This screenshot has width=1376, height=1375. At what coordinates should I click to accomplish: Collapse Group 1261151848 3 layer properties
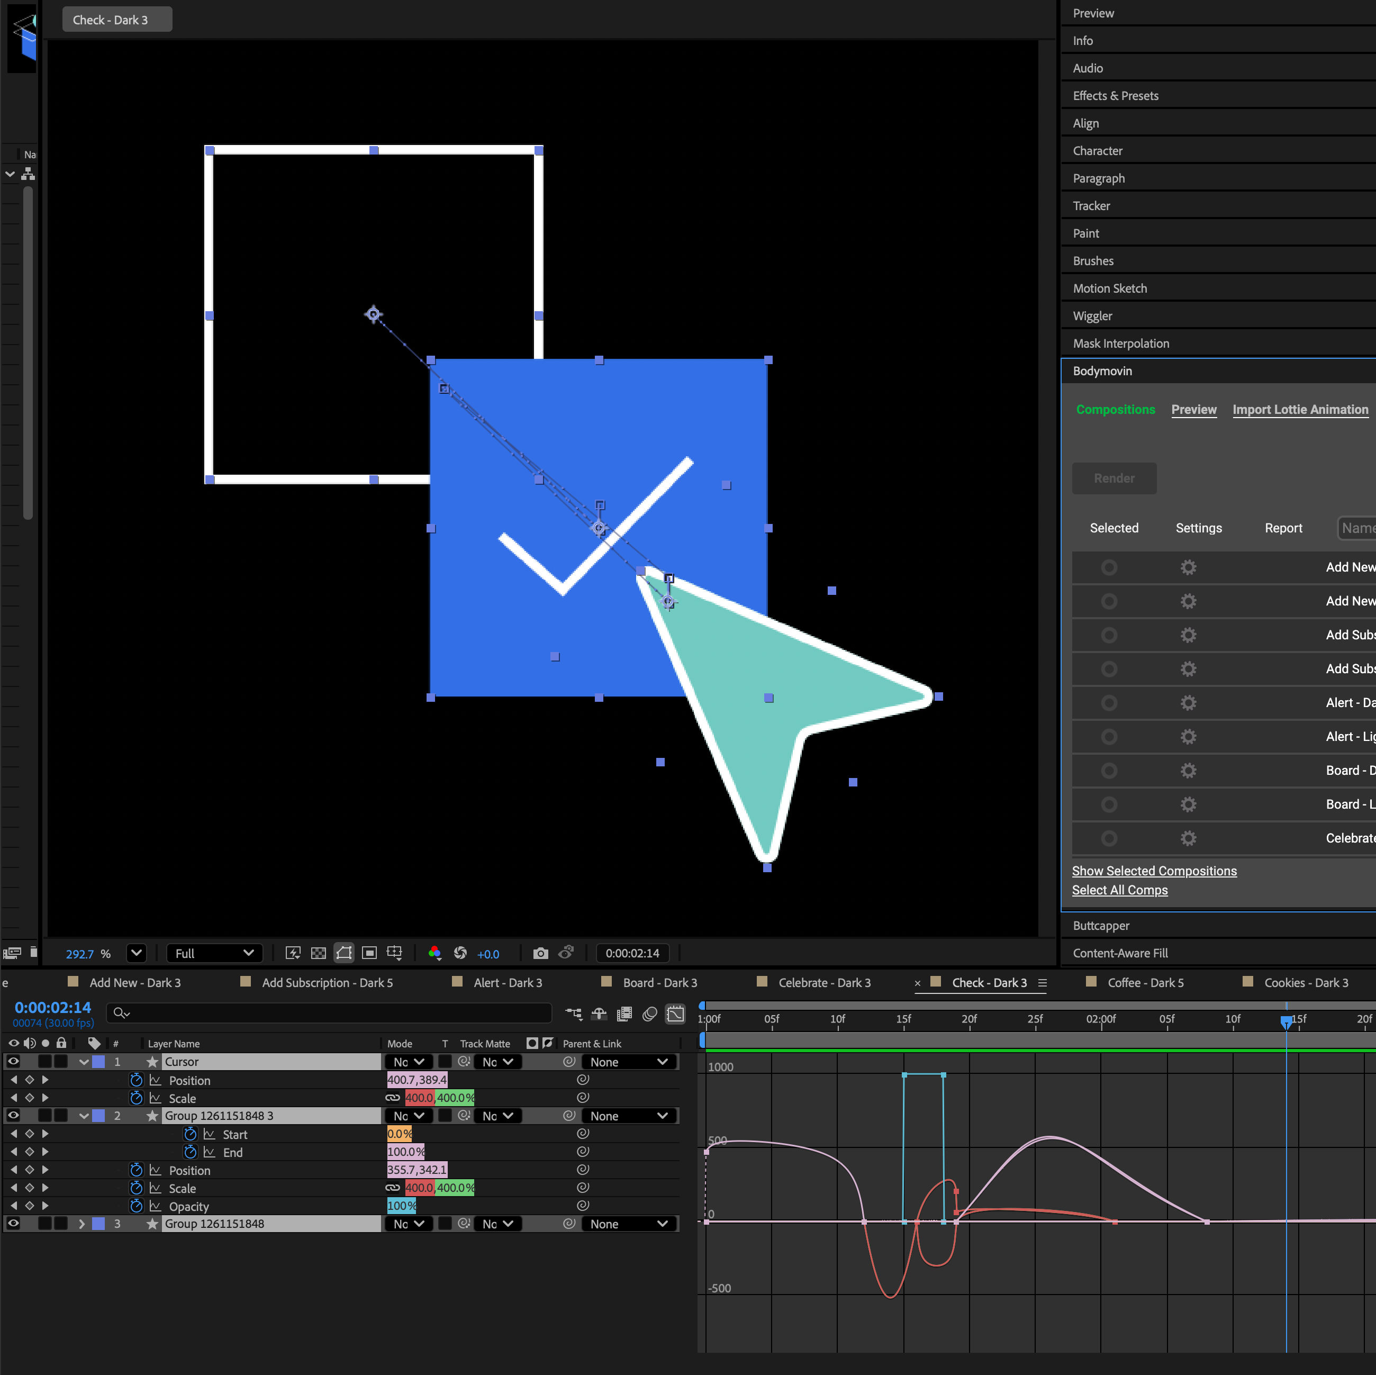pyautogui.click(x=83, y=1116)
